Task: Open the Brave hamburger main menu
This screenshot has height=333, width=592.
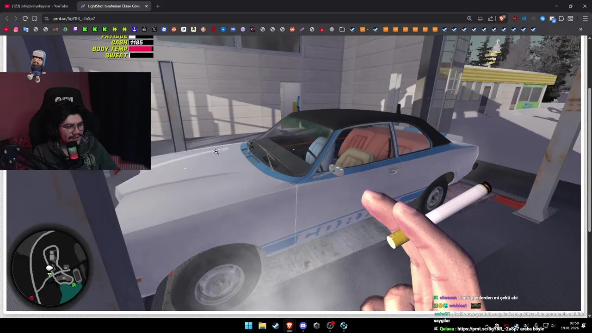Action: point(585,18)
